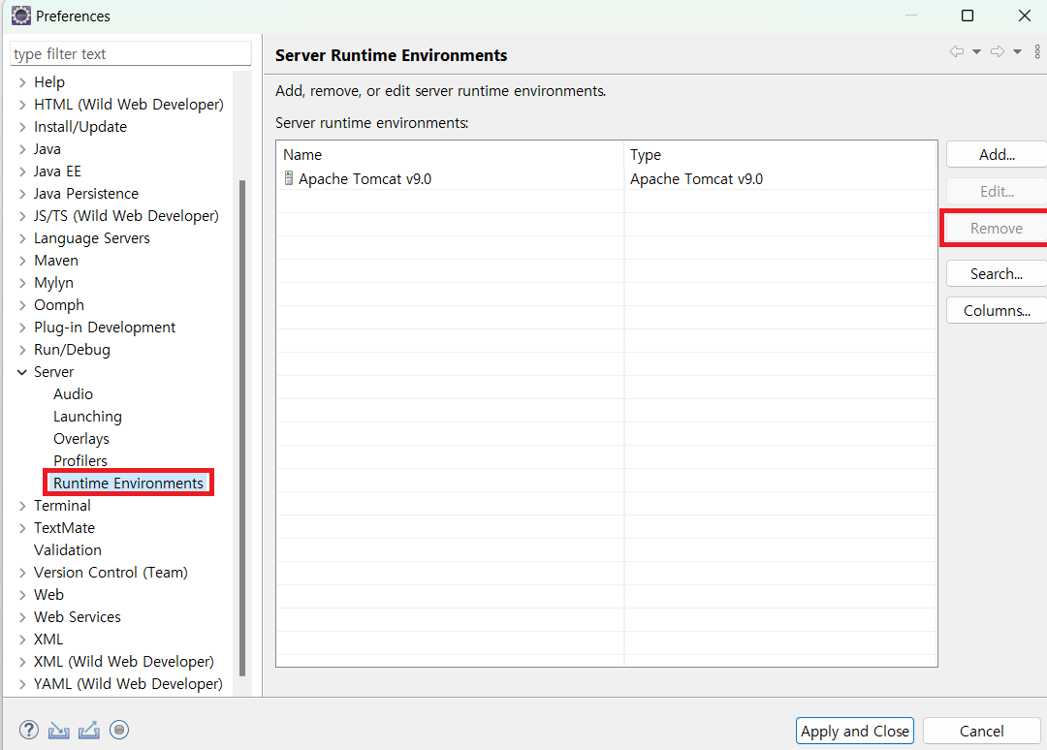Click the Search... button

pyautogui.click(x=997, y=273)
